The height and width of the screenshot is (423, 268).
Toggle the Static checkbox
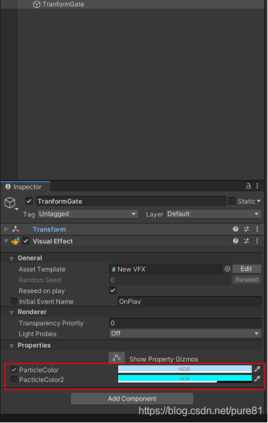(x=232, y=201)
